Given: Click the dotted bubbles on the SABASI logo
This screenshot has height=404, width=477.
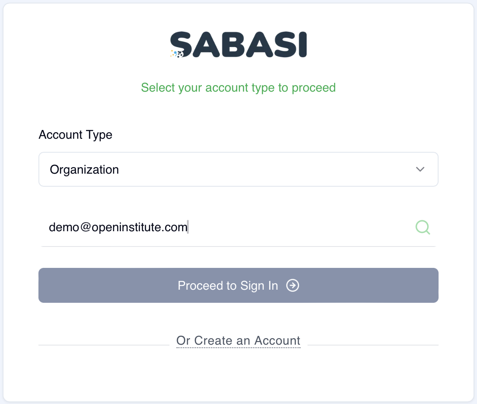Looking at the screenshot, I should point(176,53).
